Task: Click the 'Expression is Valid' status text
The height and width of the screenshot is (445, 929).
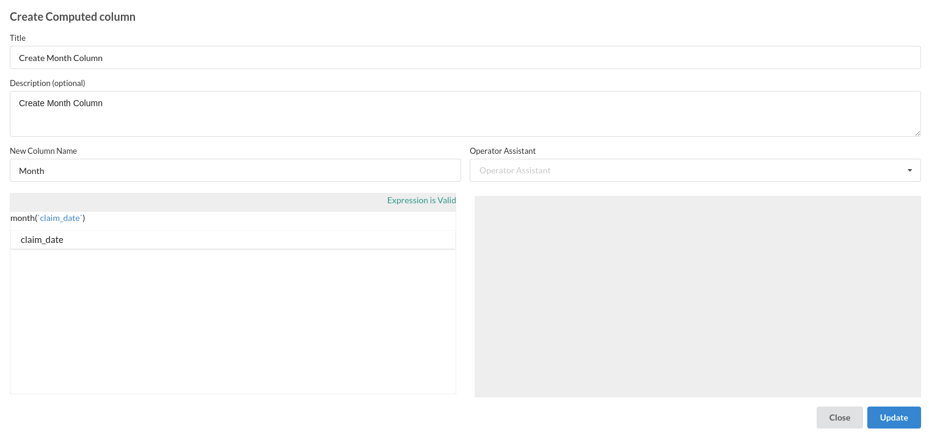Action: coord(421,200)
